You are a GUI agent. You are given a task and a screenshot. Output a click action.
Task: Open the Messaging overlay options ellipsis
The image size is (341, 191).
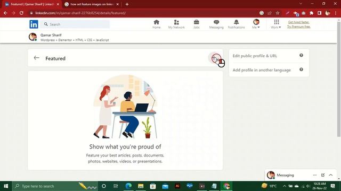click(x=315, y=175)
